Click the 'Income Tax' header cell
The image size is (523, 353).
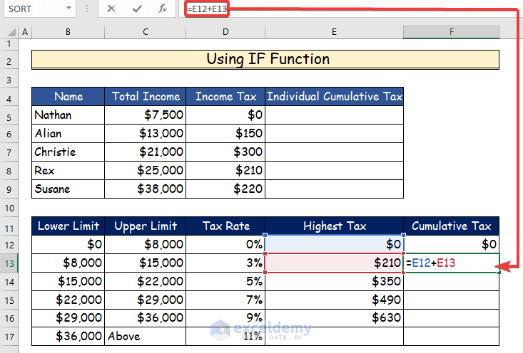click(x=225, y=97)
